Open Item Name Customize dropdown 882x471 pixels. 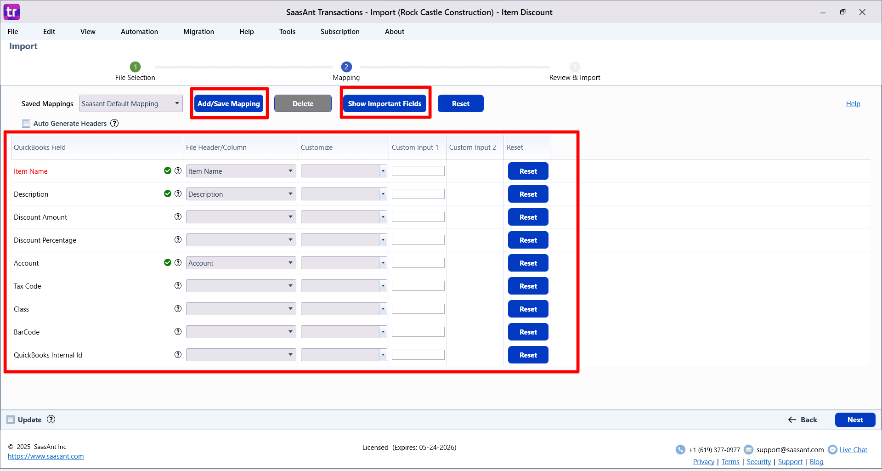pos(344,171)
